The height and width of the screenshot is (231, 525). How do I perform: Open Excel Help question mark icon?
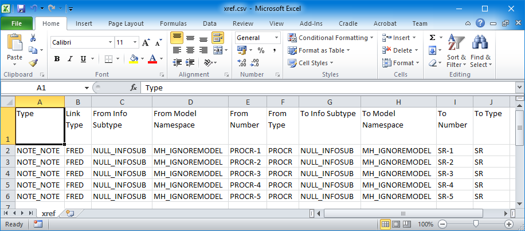pyautogui.click(x=480, y=23)
